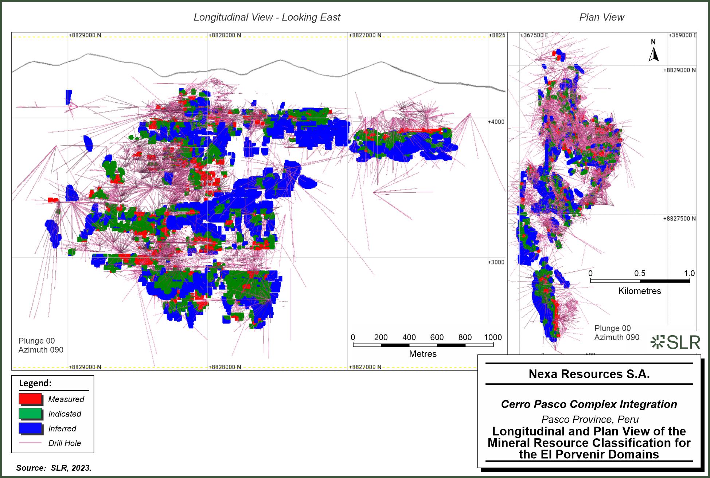Click the Longitudinal View - Looking East title
The image size is (710, 478).
point(267,17)
